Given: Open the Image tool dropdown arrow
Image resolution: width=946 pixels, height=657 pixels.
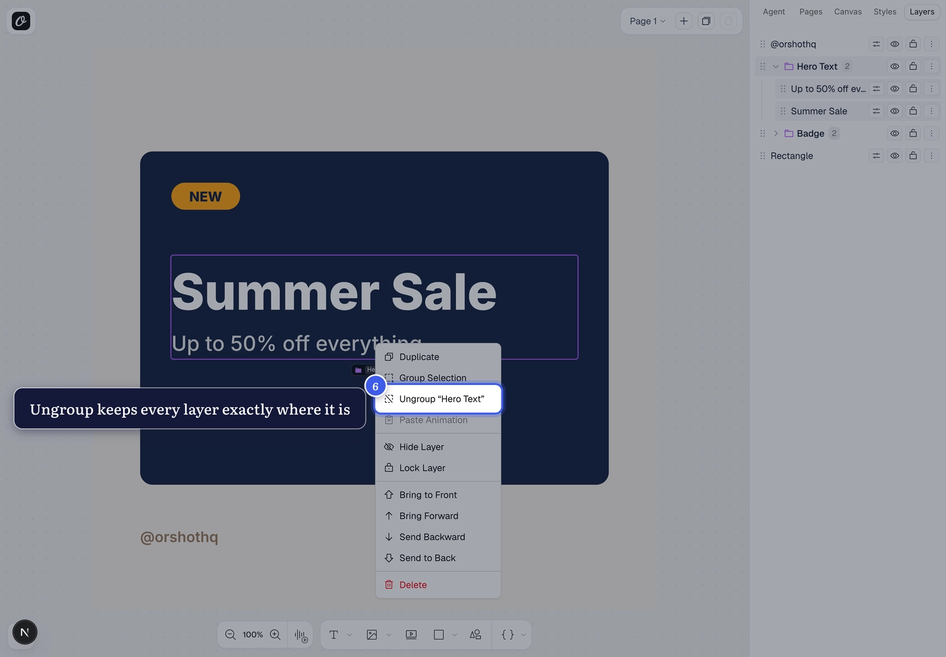Looking at the screenshot, I should (x=388, y=635).
